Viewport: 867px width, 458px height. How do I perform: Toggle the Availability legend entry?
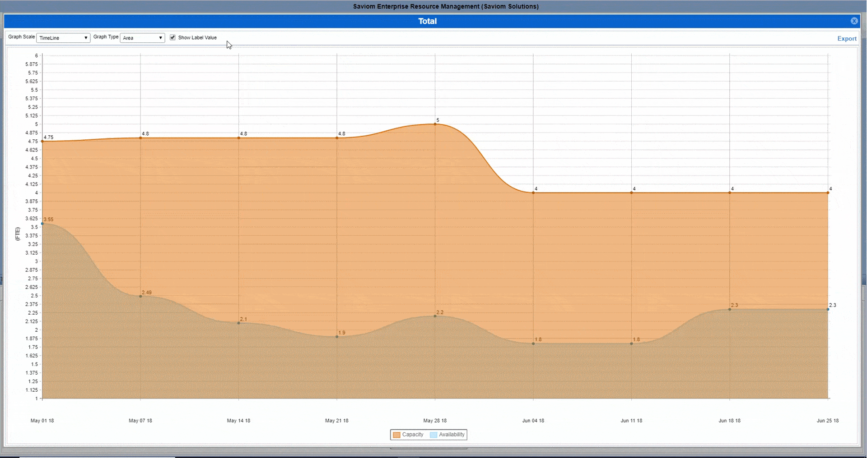point(447,435)
